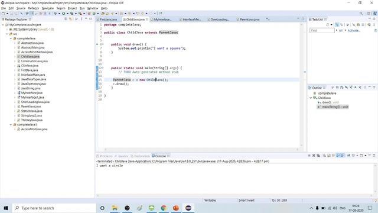Collapse the completeJava1 package node
The image size is (378, 213).
[x=11, y=125]
